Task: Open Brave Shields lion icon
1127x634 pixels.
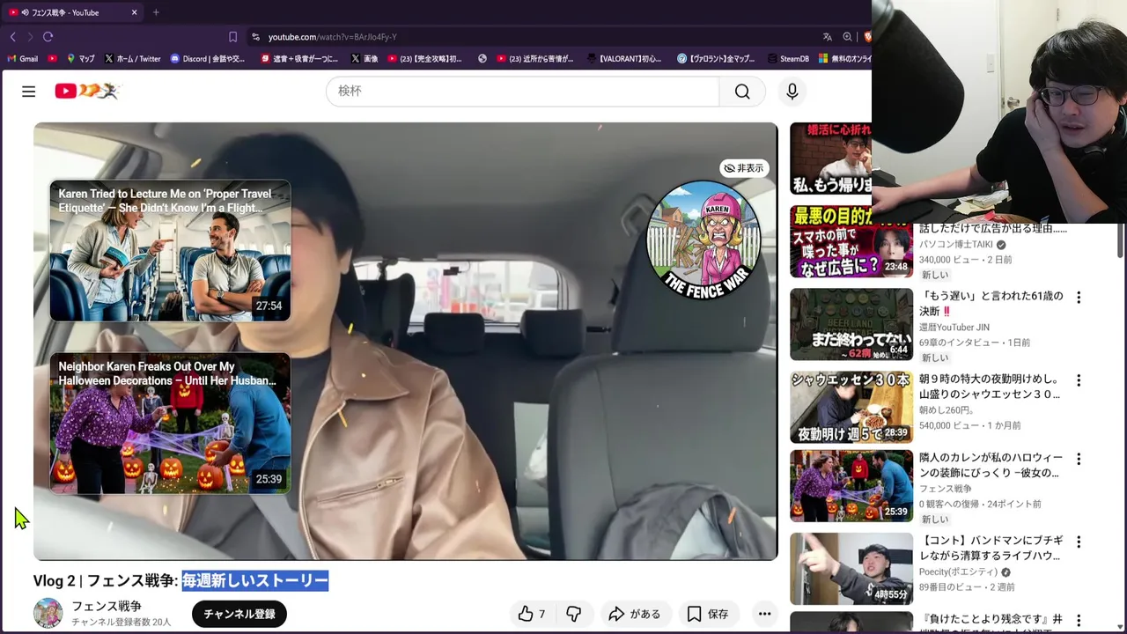Action: (866, 37)
